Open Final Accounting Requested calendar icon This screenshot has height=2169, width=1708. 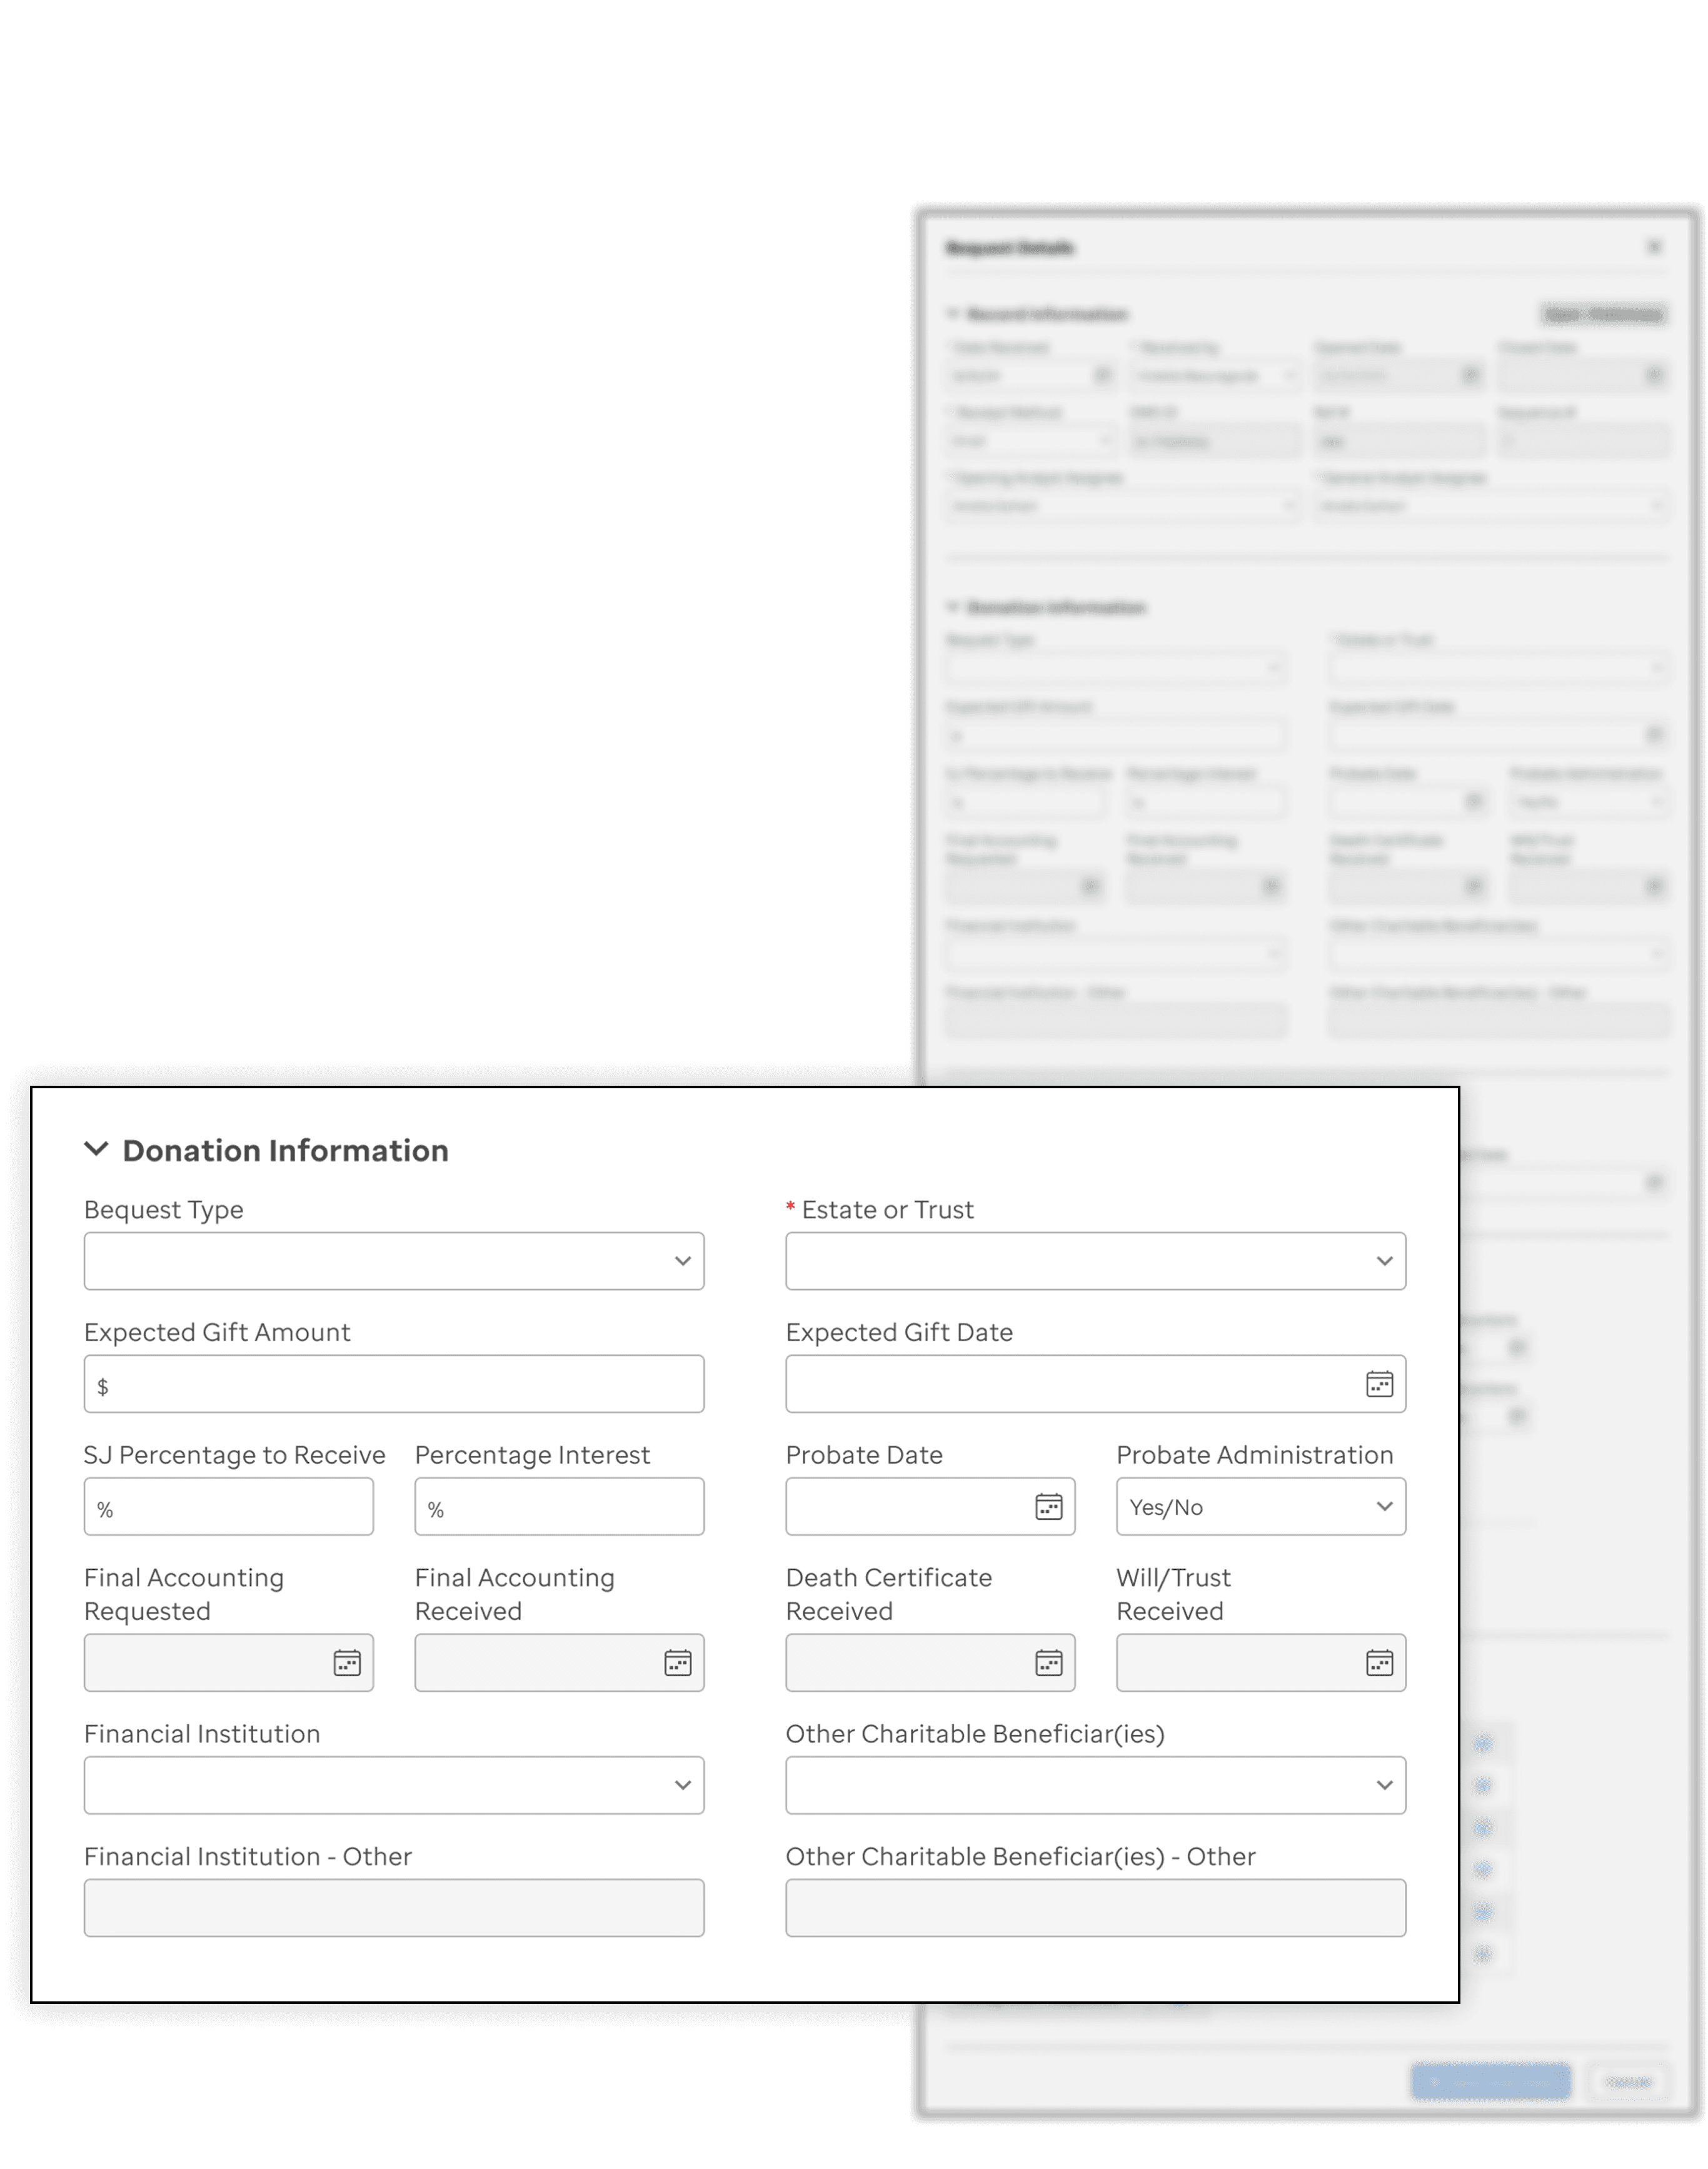coord(347,1663)
